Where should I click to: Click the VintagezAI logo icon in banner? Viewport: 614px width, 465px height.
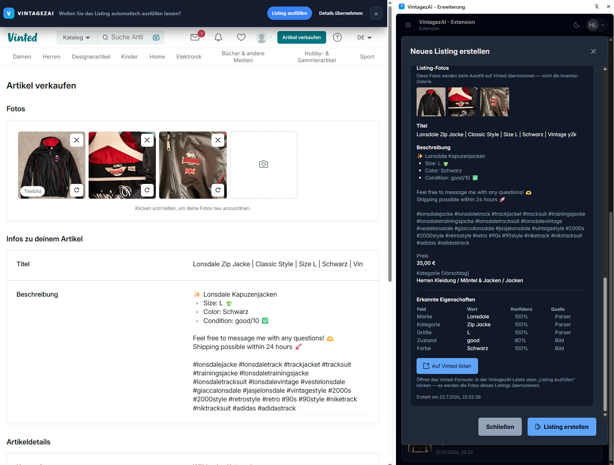9,13
